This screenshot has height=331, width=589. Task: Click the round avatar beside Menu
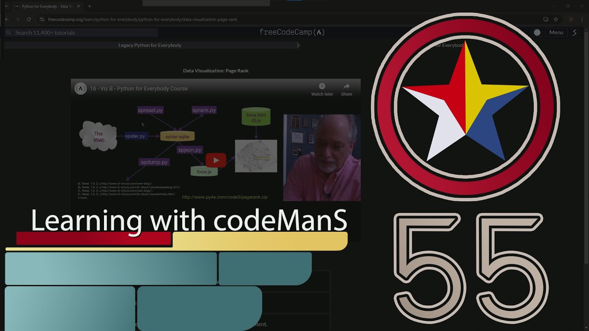point(537,33)
